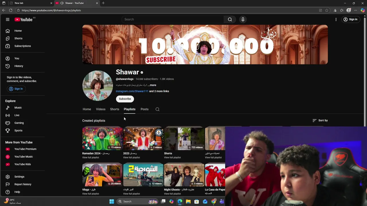Screen dimensions: 367x206
Task: Click the '@shawarvlogs' channel handle
Action: click(125, 79)
